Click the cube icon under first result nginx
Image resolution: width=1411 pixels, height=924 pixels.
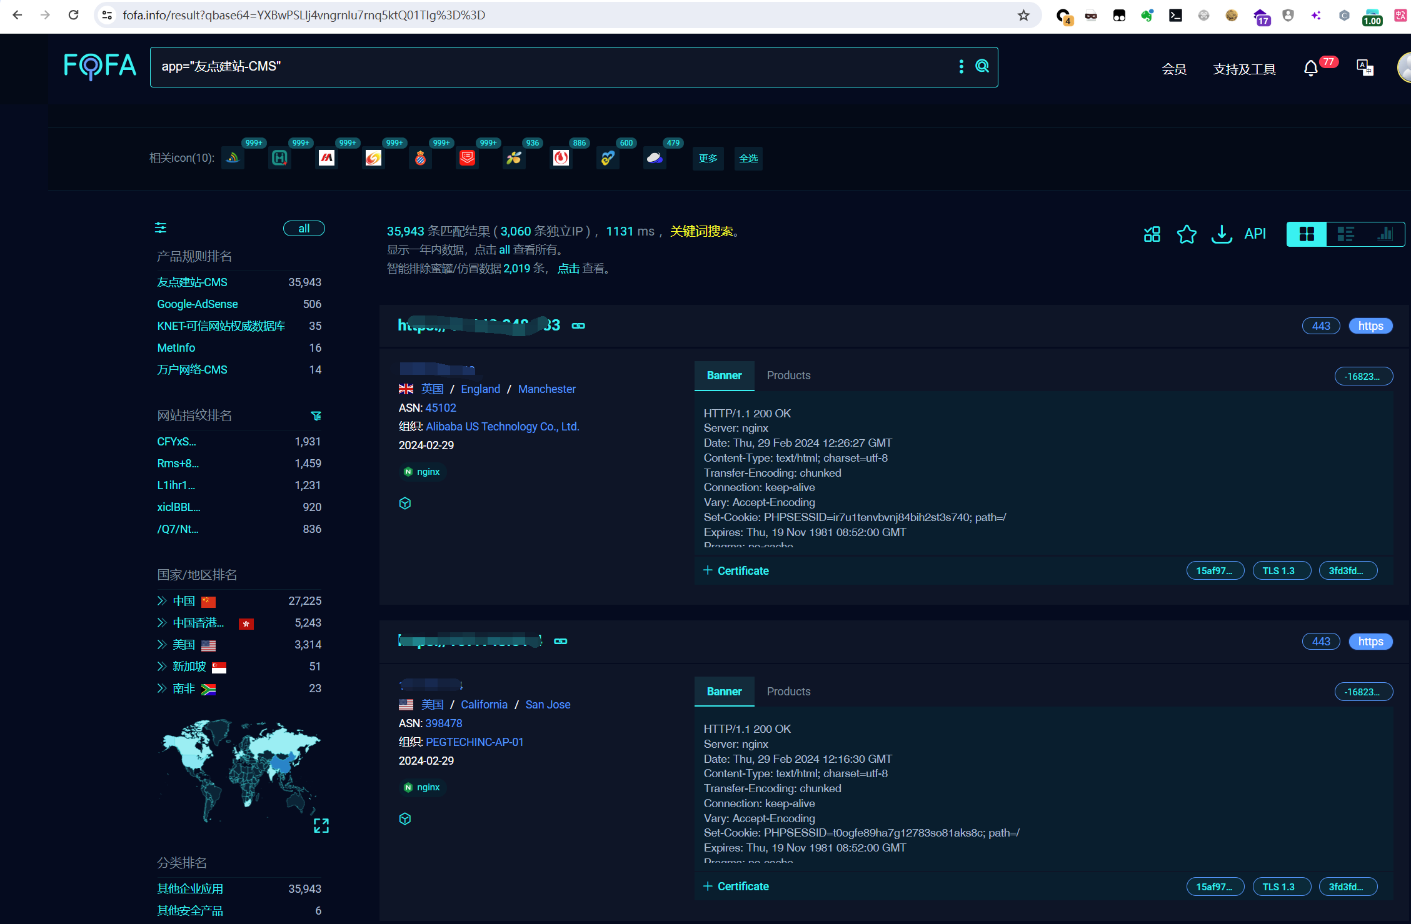point(405,504)
